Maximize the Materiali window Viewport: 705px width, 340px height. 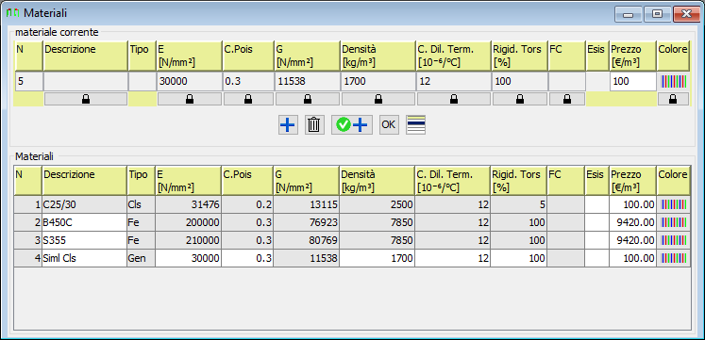tap(657, 14)
